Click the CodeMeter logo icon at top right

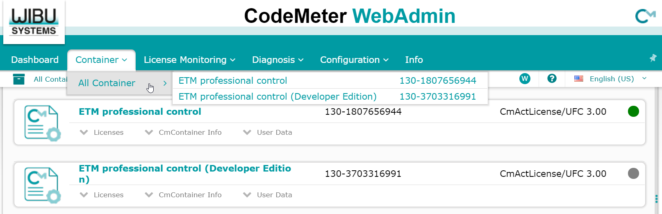click(645, 16)
